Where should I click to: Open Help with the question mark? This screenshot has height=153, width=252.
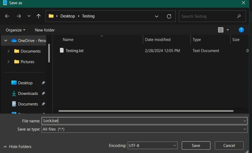(x=241, y=30)
